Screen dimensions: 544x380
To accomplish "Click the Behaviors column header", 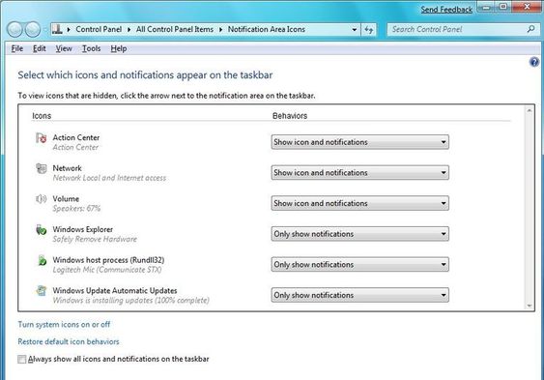I will coord(290,116).
